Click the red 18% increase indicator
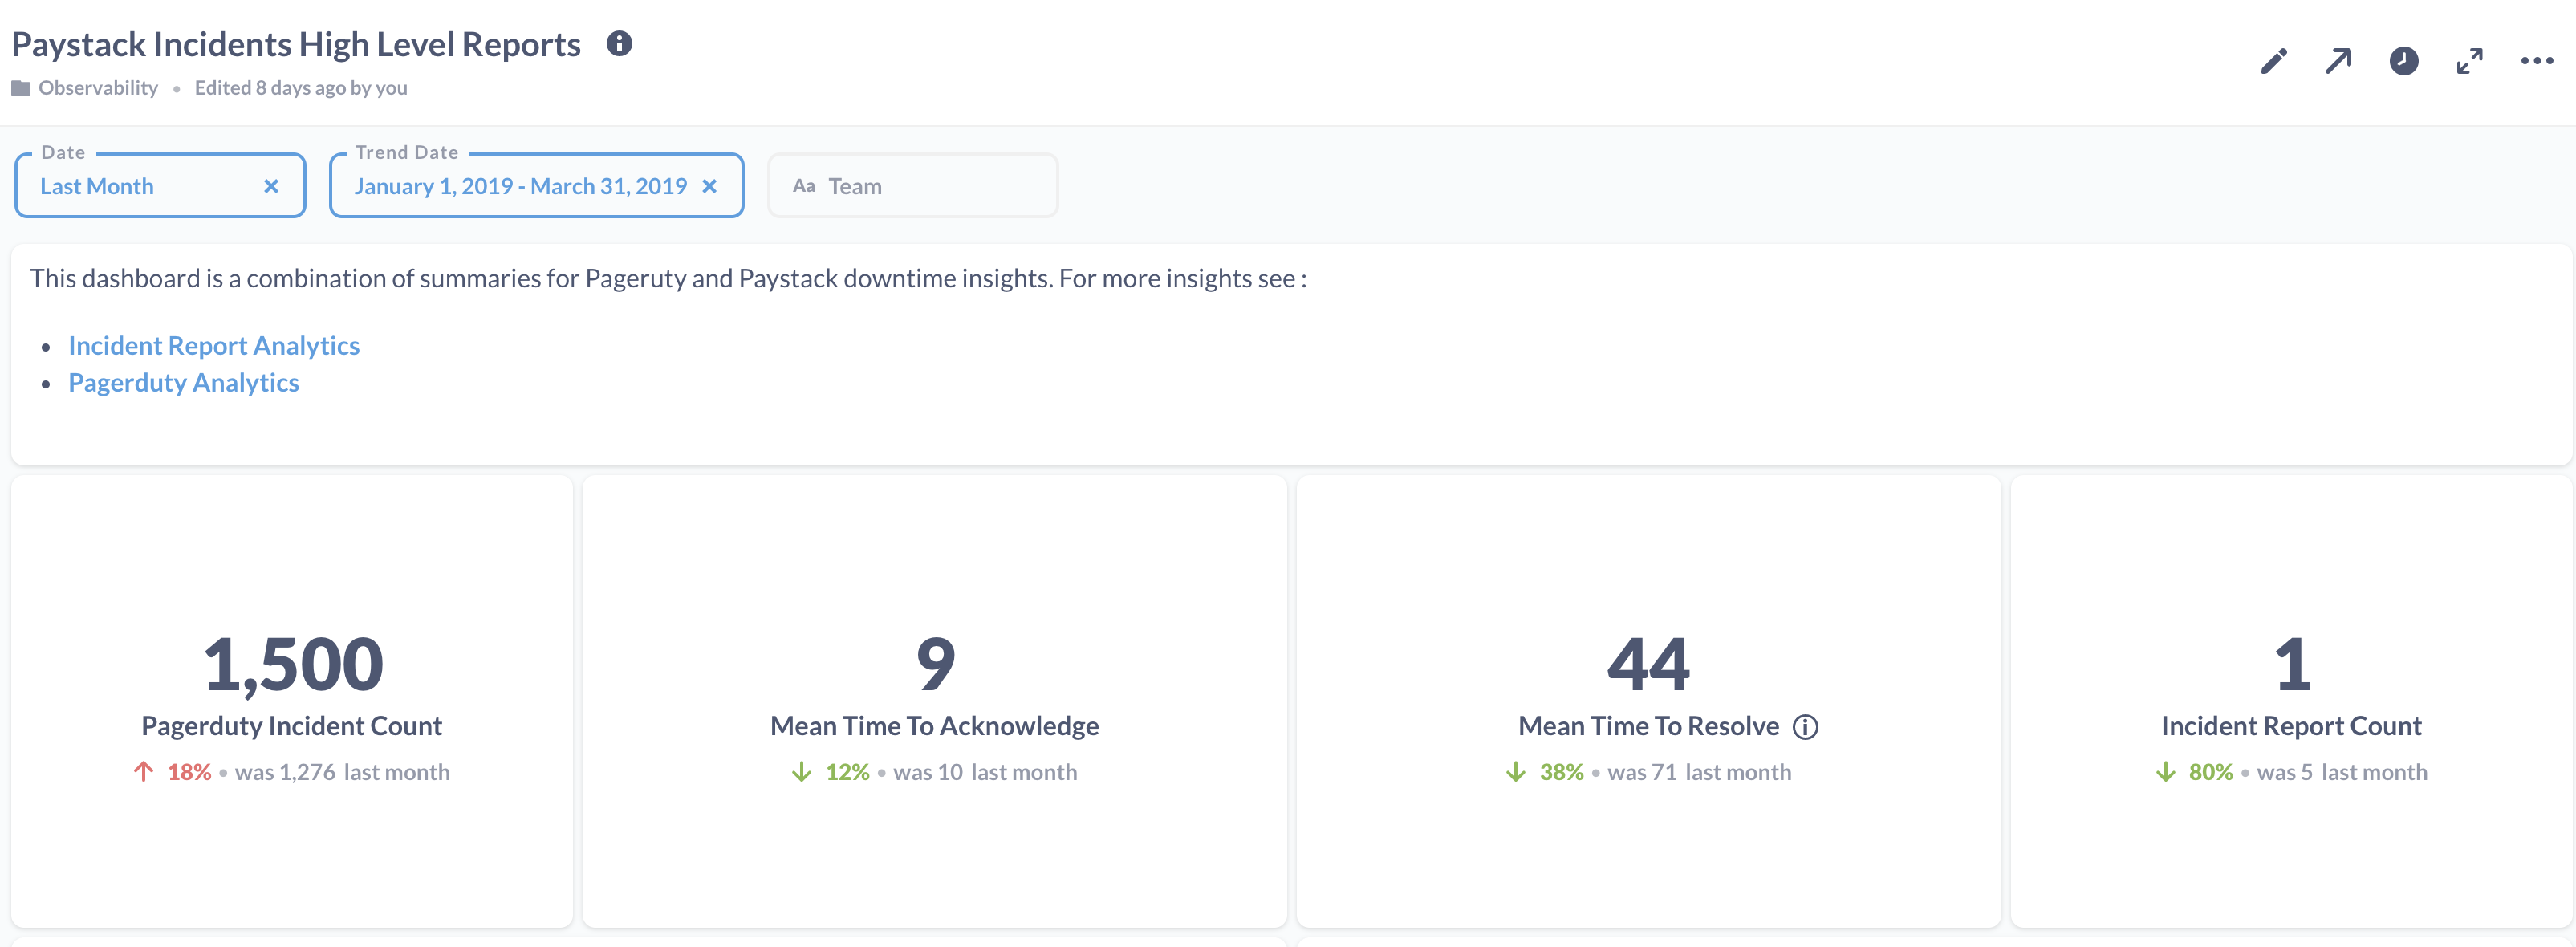This screenshot has height=947, width=2576. click(173, 772)
